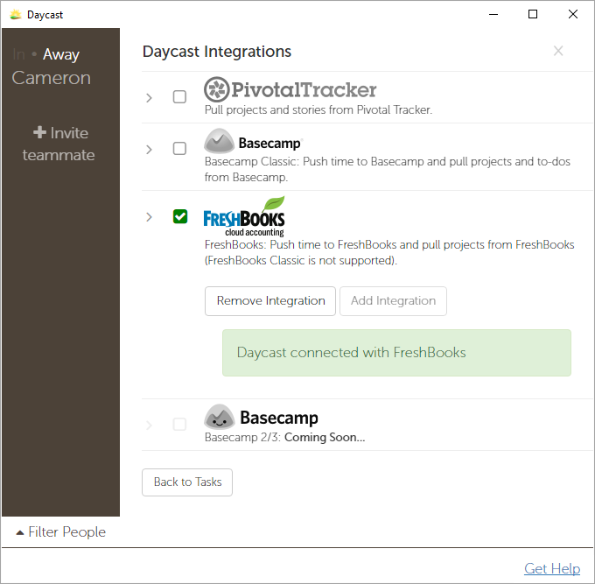Click Invite teammate in sidebar

coord(59,144)
